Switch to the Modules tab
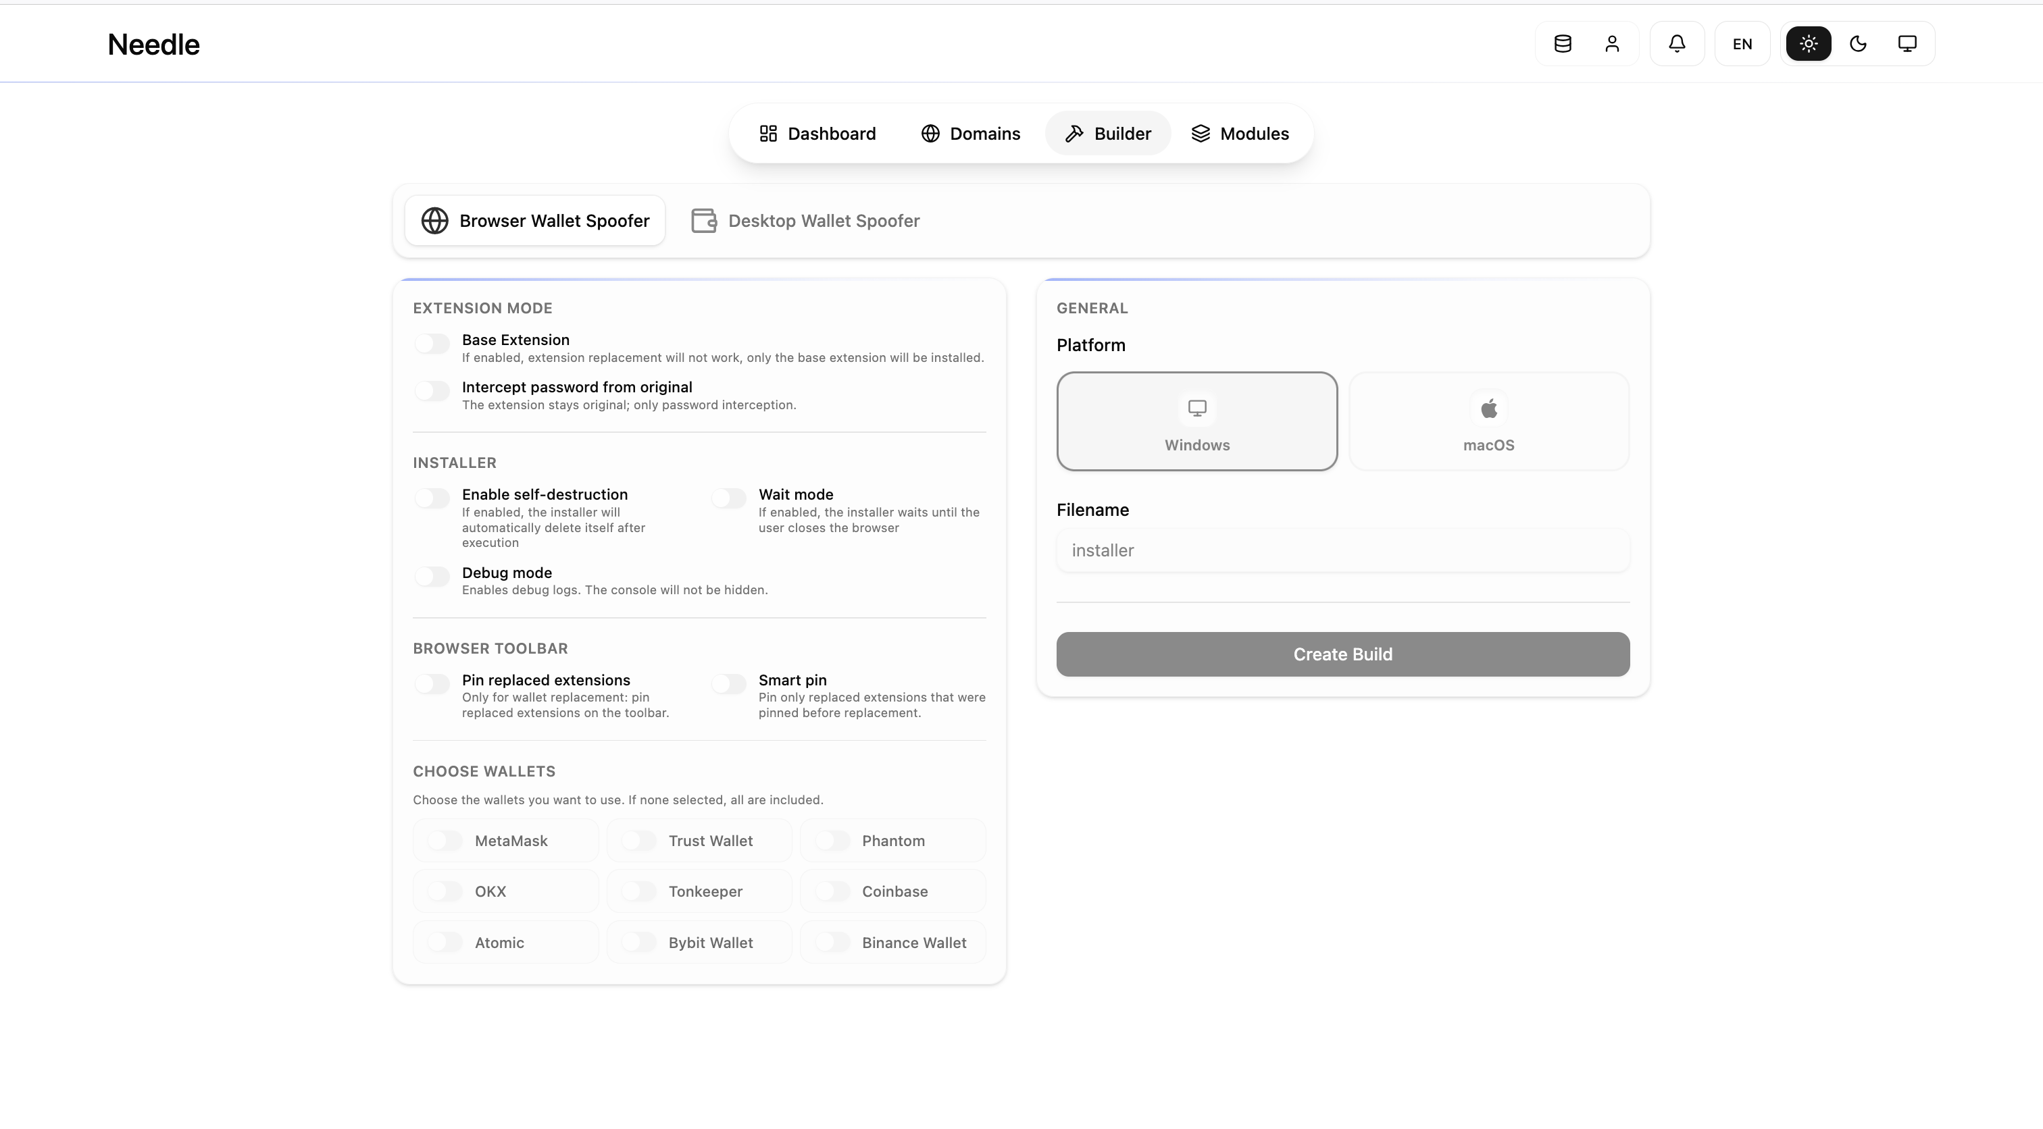Viewport: 2043px width, 1129px height. tap(1240, 133)
